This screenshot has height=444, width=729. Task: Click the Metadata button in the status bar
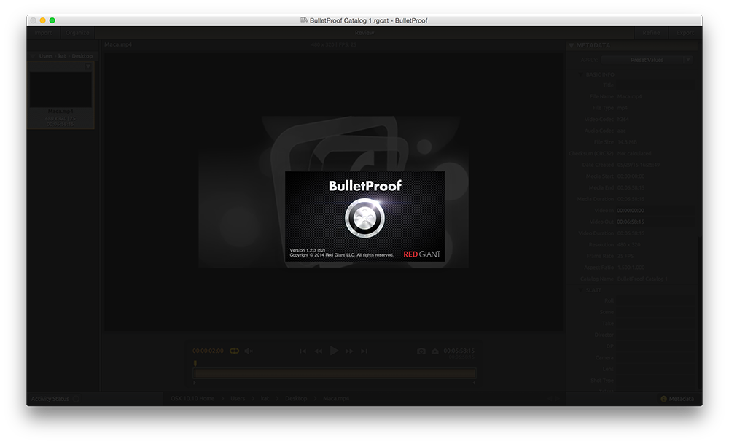click(x=677, y=399)
